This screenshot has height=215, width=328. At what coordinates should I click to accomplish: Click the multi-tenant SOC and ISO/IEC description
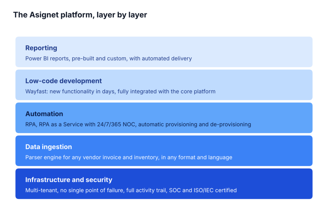point(131,190)
